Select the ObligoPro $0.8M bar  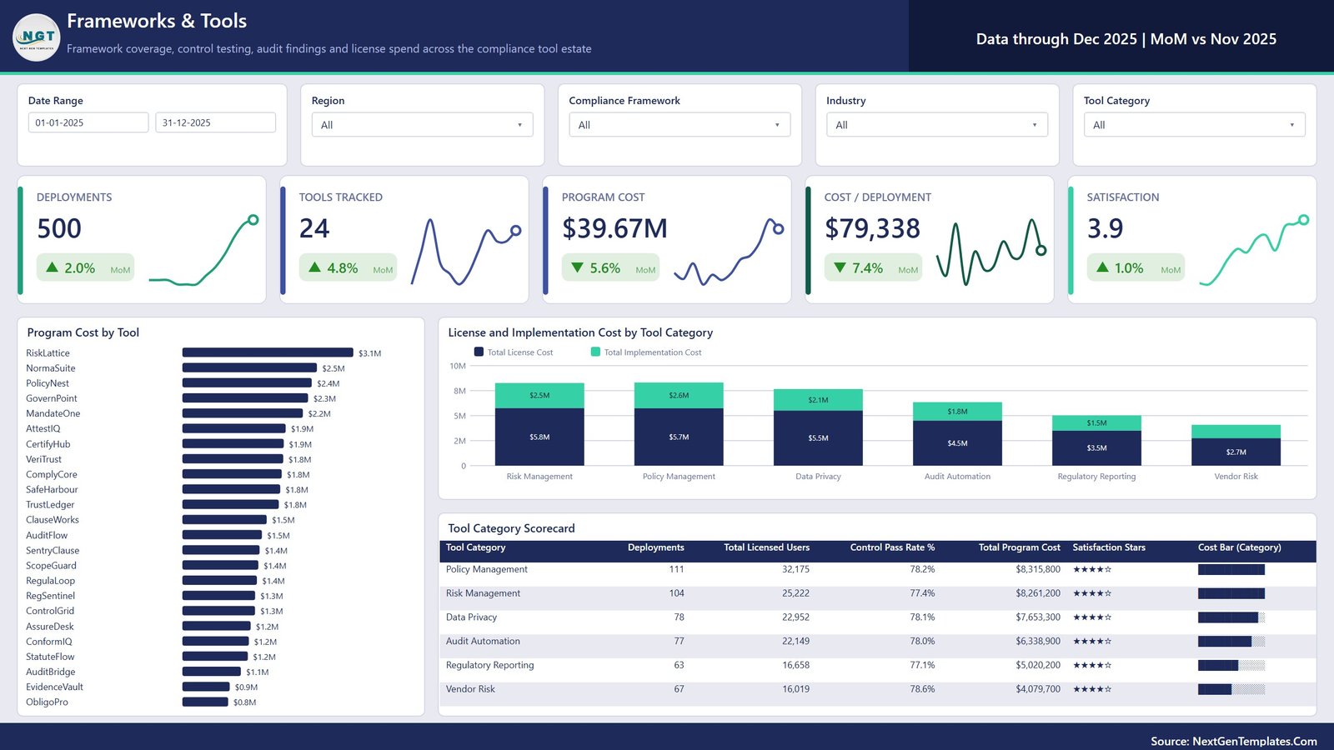205,702
